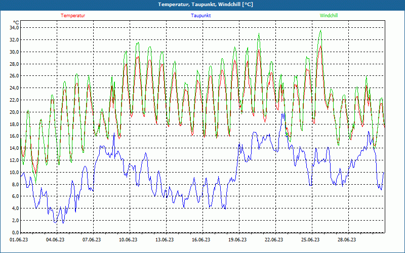
Task: Click the 26,0 y-axis value
Action: [14, 76]
